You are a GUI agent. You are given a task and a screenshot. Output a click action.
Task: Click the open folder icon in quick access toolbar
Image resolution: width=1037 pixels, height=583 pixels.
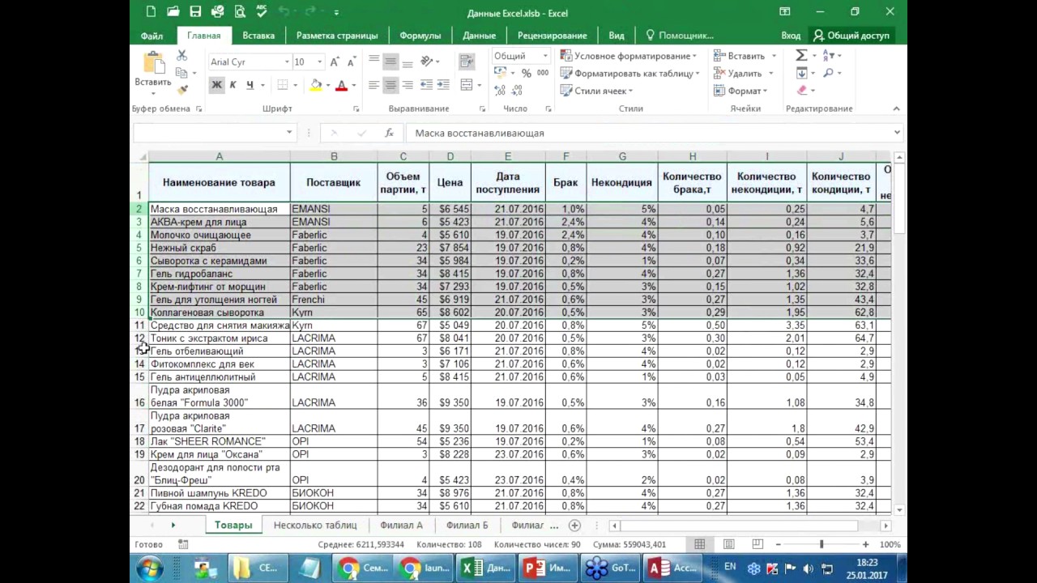pyautogui.click(x=173, y=12)
